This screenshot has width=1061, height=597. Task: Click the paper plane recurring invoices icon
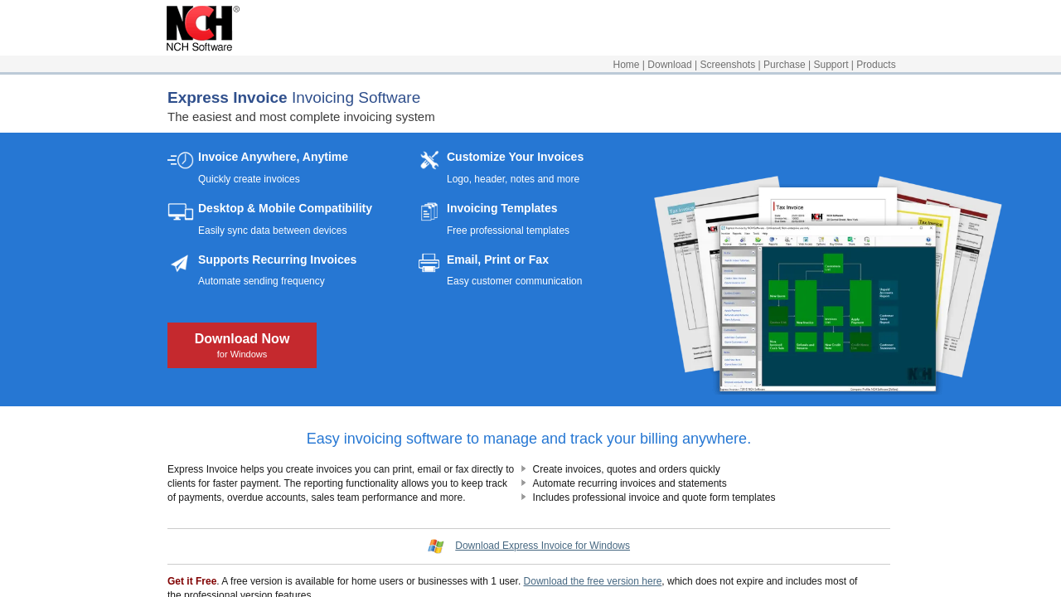(x=180, y=264)
